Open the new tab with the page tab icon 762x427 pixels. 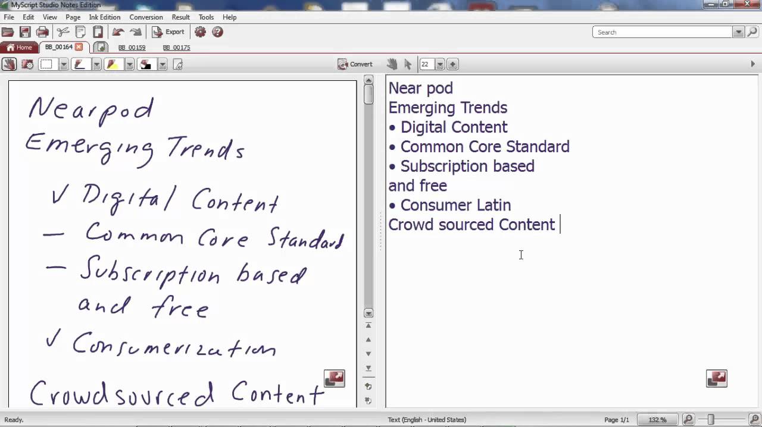pyautogui.click(x=101, y=47)
